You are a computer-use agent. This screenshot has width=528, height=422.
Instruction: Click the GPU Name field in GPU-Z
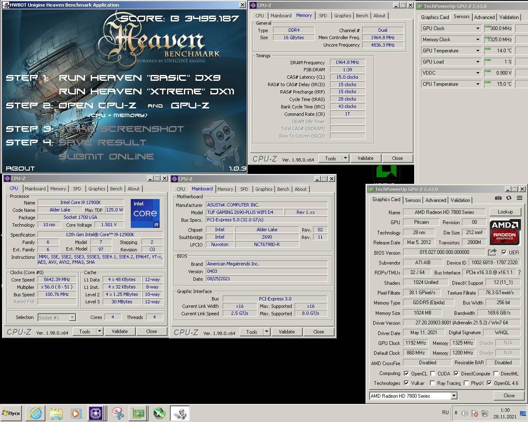pyautogui.click(x=444, y=212)
